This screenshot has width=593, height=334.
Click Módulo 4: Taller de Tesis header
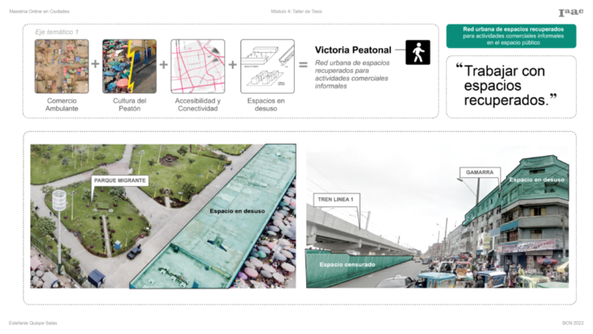[x=296, y=11]
